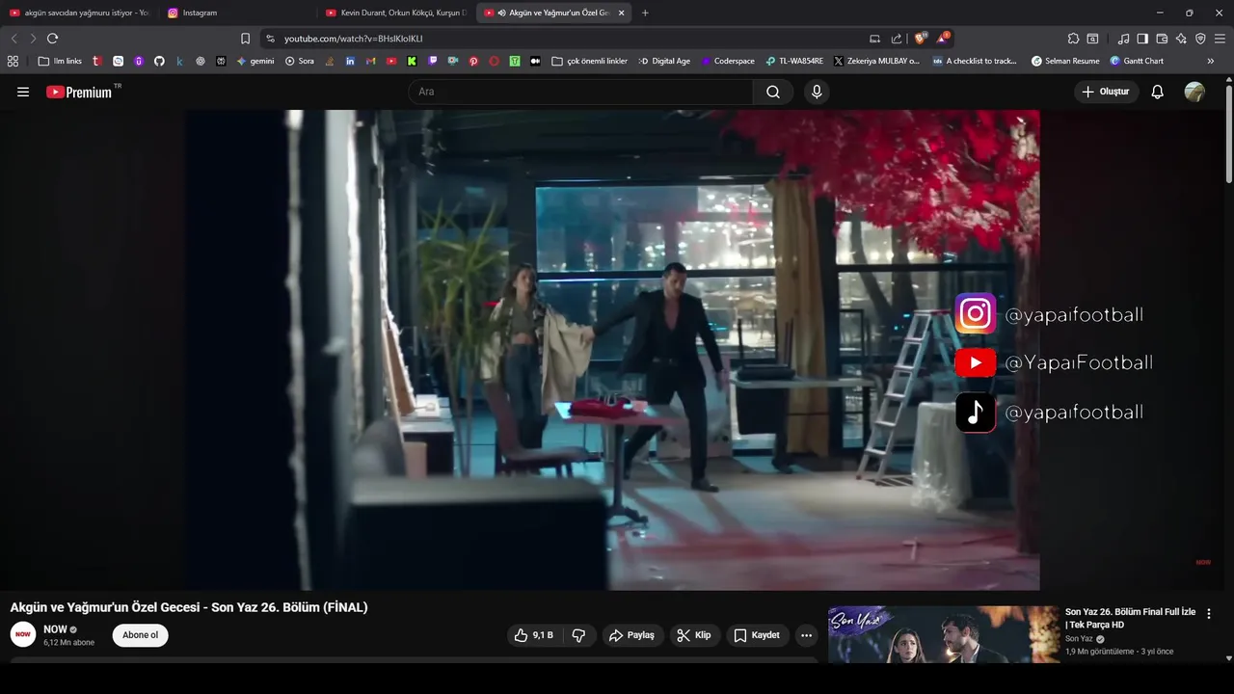Click the Ara search input field
This screenshot has height=694, width=1234.
[580, 92]
